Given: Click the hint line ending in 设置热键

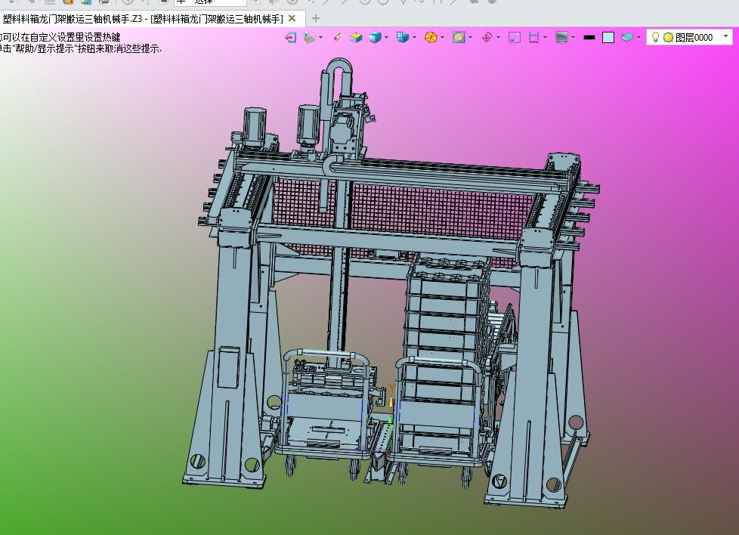Looking at the screenshot, I should [60, 37].
